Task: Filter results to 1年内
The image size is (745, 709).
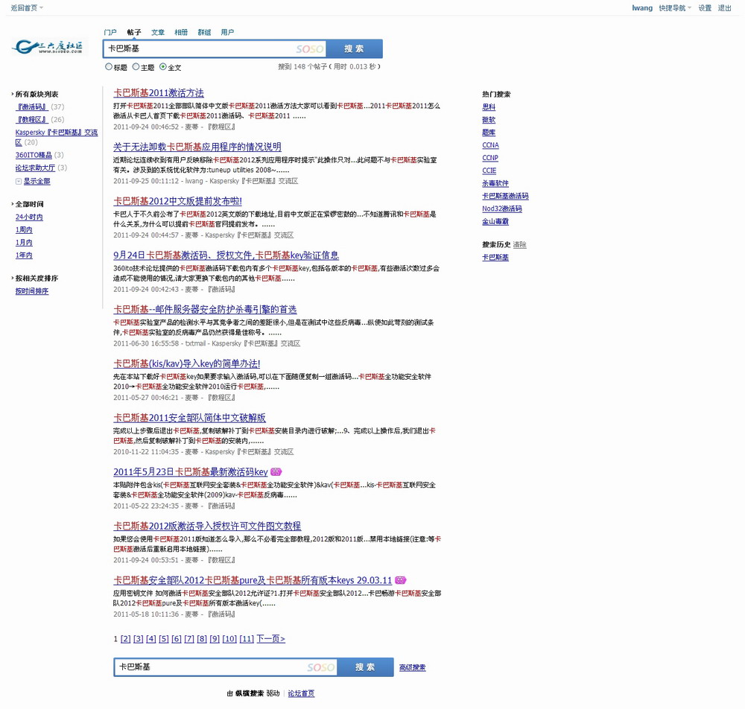Action: [25, 255]
